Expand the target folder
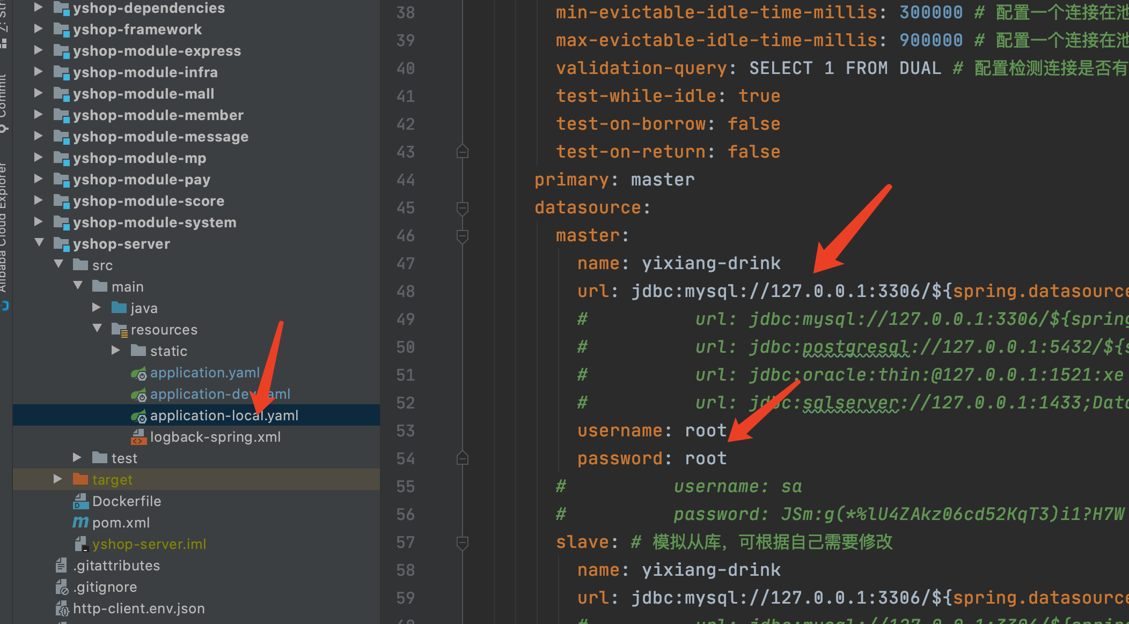 (x=57, y=479)
